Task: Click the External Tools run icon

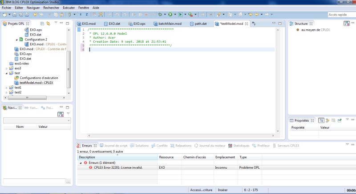Action: click(190, 15)
